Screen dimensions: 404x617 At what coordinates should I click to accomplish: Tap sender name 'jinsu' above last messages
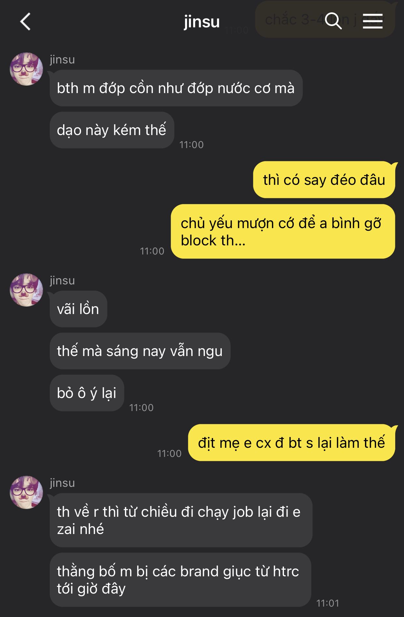click(62, 483)
